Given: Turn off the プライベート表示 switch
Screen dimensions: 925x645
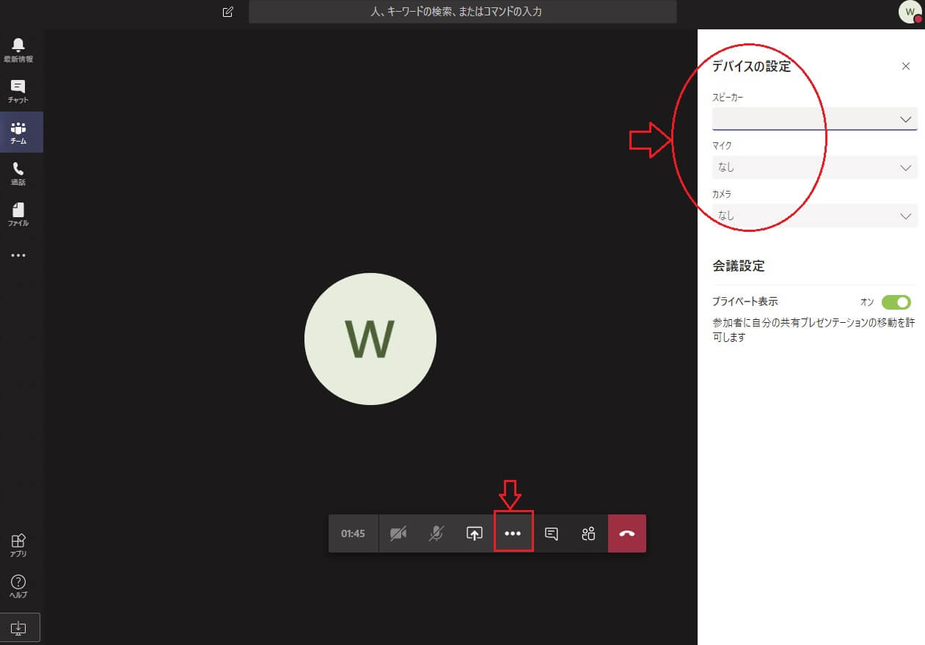Looking at the screenshot, I should tap(896, 302).
